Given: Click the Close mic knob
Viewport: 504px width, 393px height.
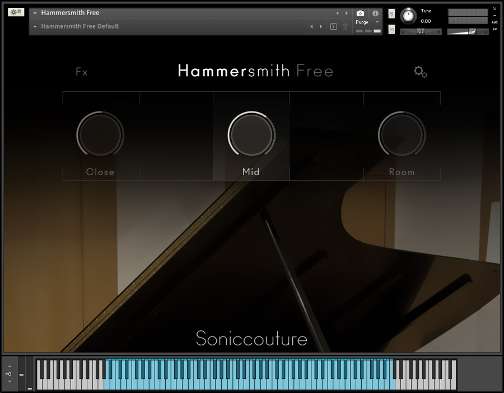Looking at the screenshot, I should [100, 135].
